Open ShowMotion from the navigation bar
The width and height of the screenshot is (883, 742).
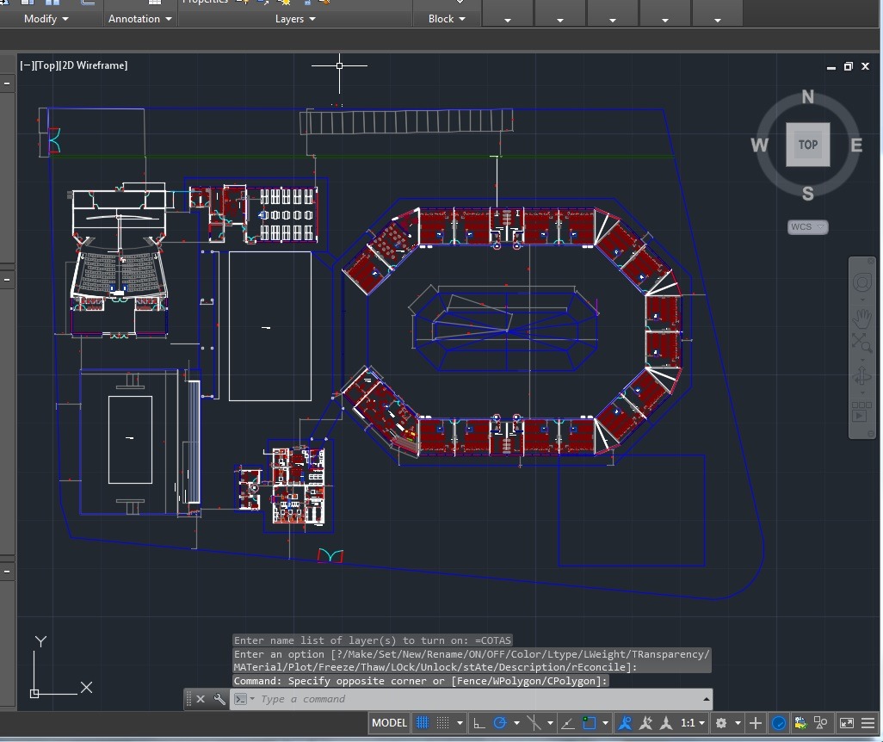pyautogui.click(x=861, y=413)
